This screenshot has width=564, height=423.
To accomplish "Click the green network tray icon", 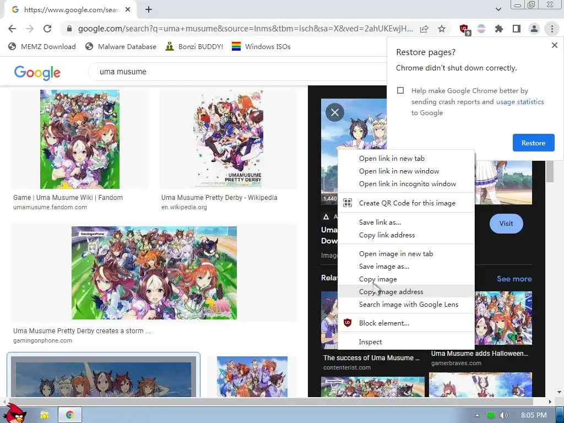I will pos(491,415).
